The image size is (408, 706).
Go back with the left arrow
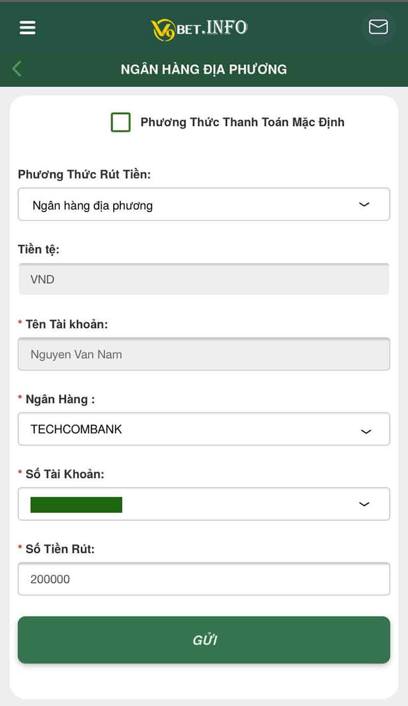pos(17,68)
